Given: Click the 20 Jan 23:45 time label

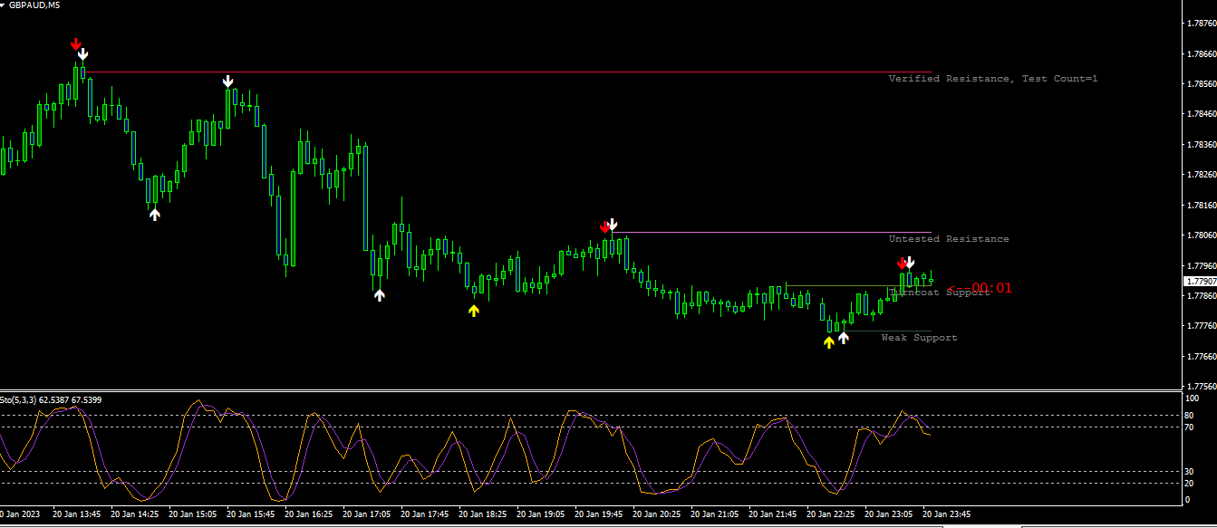Looking at the screenshot, I should (x=946, y=514).
